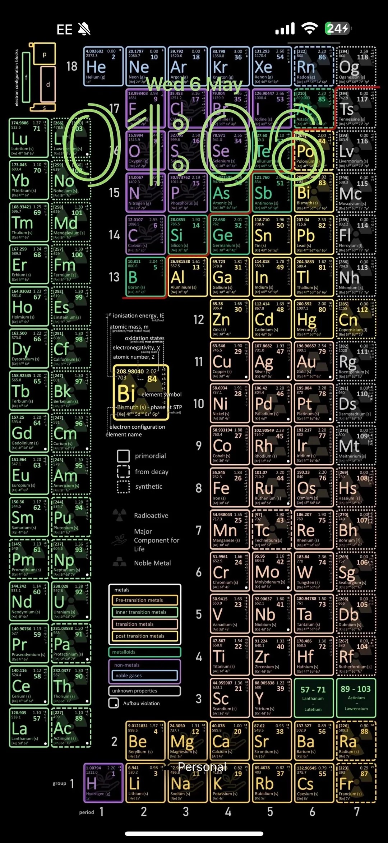This screenshot has width=388, height=843.
Task: Tap the Scandium (Sc) element tile
Action: tap(230, 698)
